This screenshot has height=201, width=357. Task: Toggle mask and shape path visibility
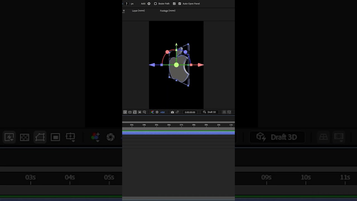(x=135, y=112)
